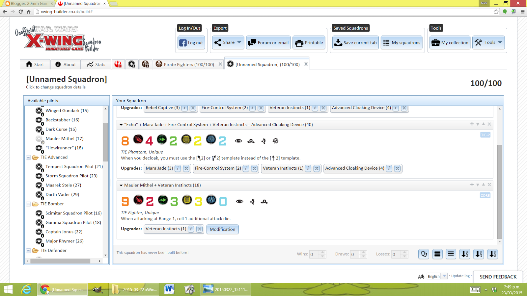Collapse the Echo pilot card
The image size is (527, 296).
tap(121, 125)
